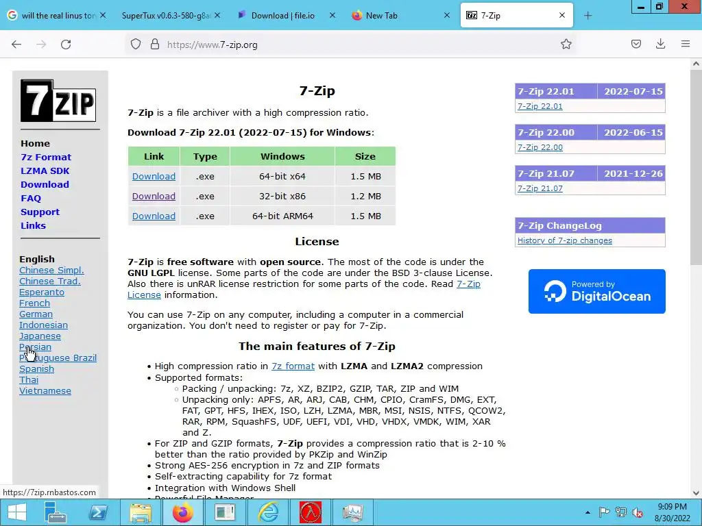Download the 32-bit x86 installer
The height and width of the screenshot is (526, 702).
pos(154,196)
